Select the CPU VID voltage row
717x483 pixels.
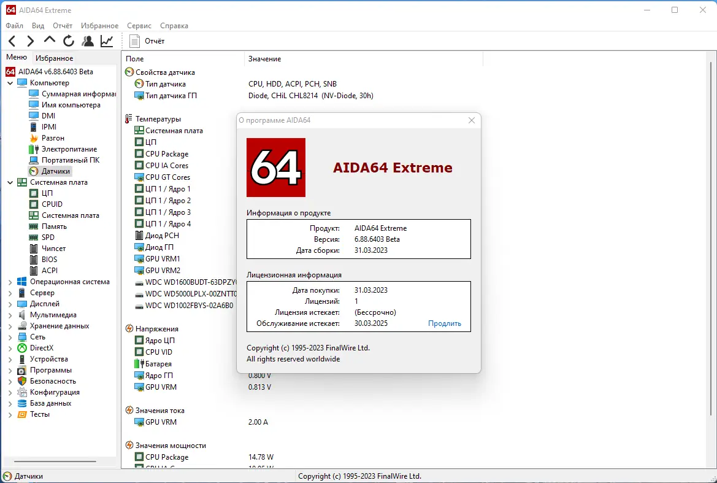tap(153, 352)
